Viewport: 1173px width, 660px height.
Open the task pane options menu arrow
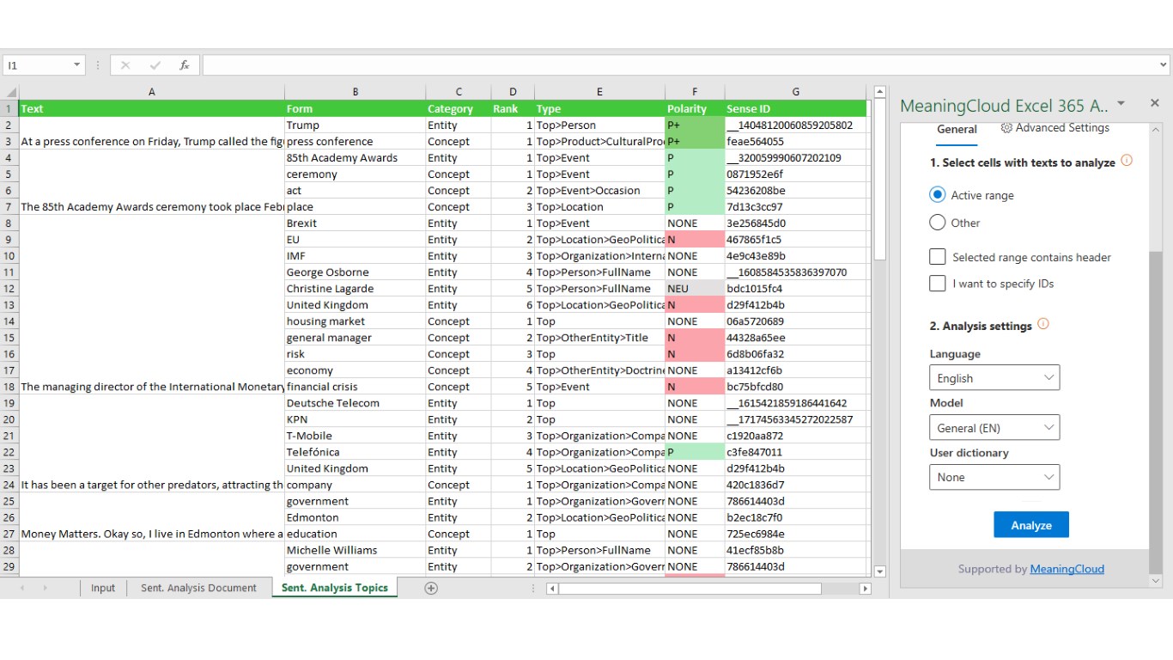[1121, 104]
